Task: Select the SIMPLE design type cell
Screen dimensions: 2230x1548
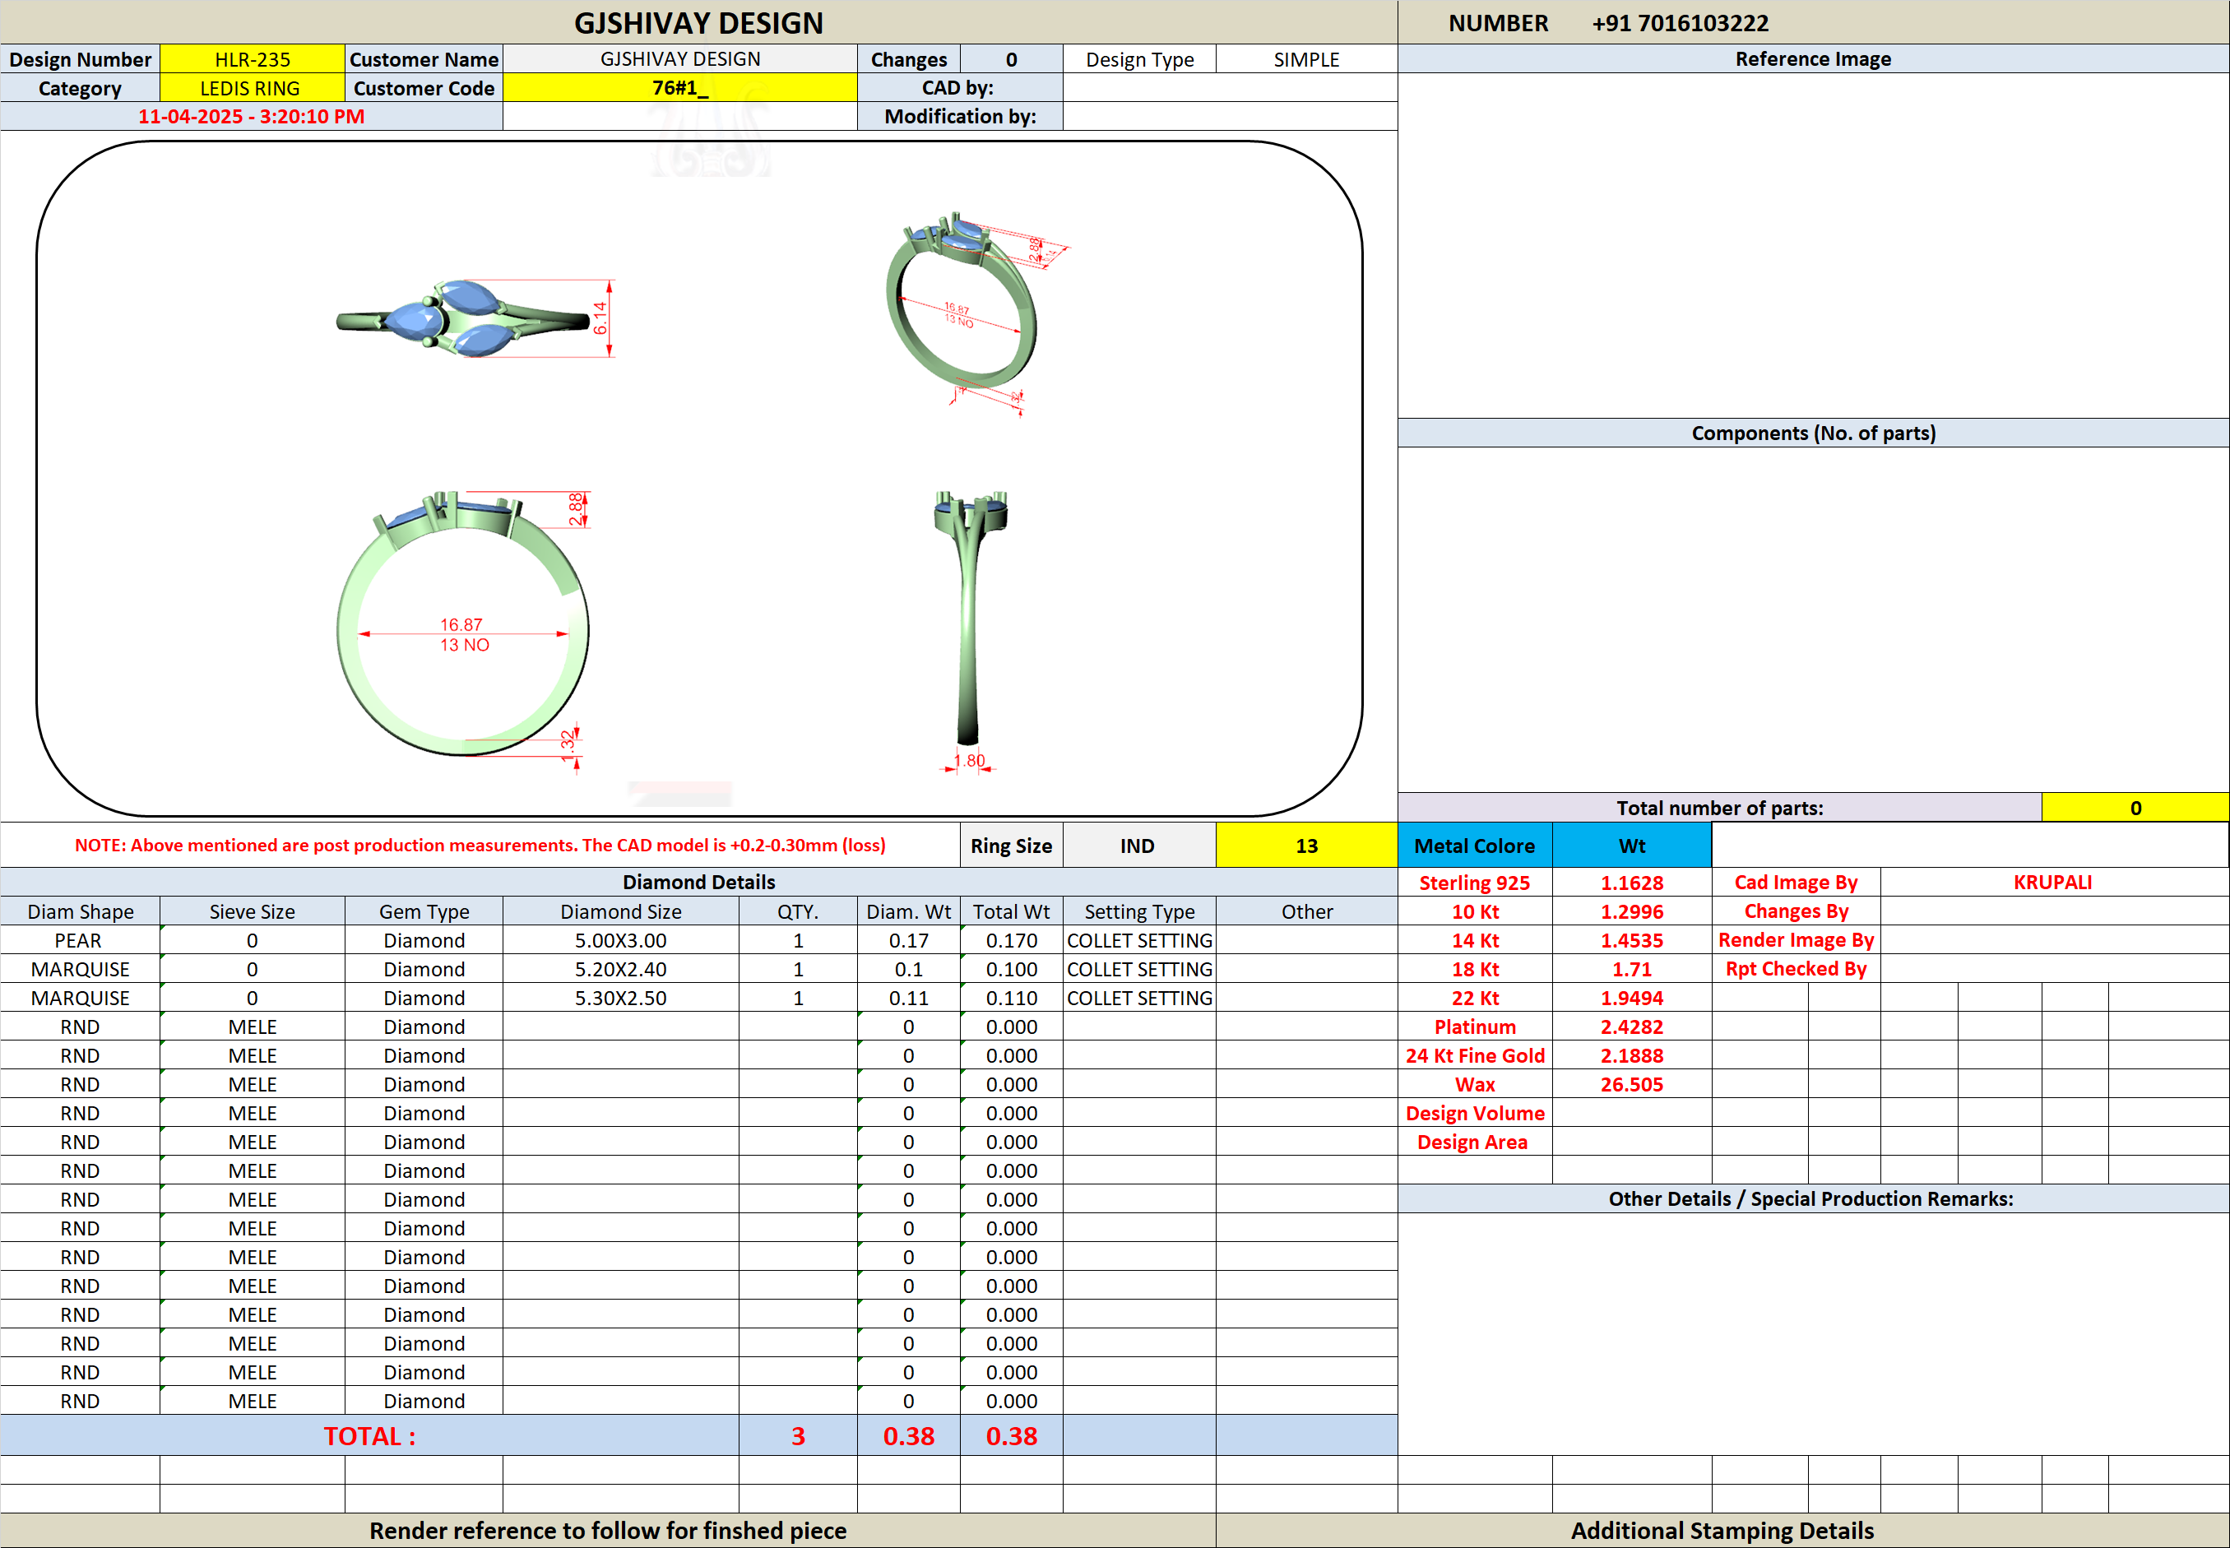Action: pyautogui.click(x=1306, y=59)
